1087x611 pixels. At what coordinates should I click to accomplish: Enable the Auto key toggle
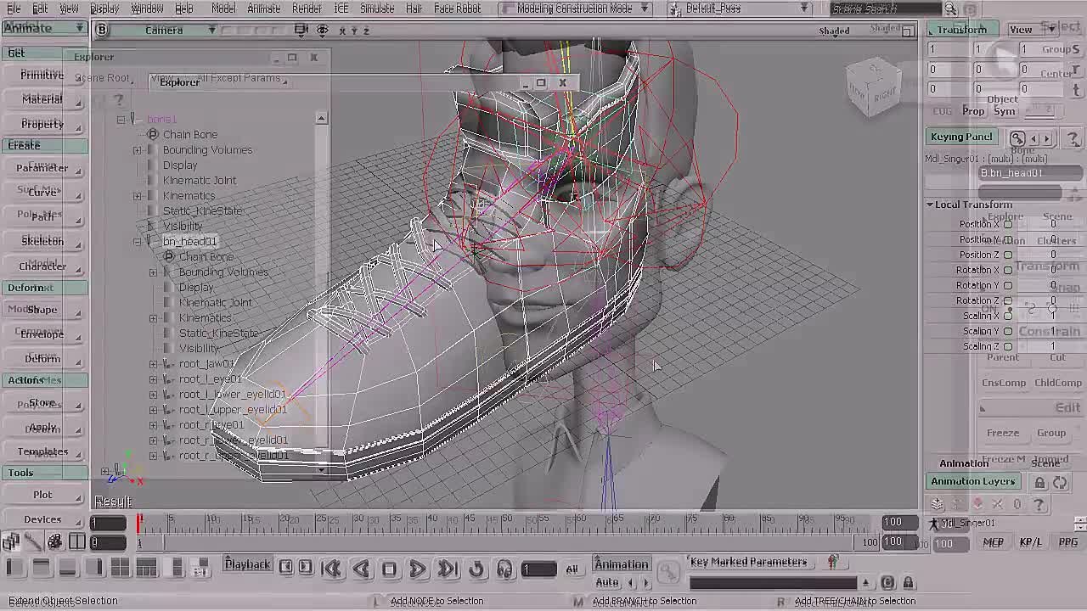click(x=605, y=582)
